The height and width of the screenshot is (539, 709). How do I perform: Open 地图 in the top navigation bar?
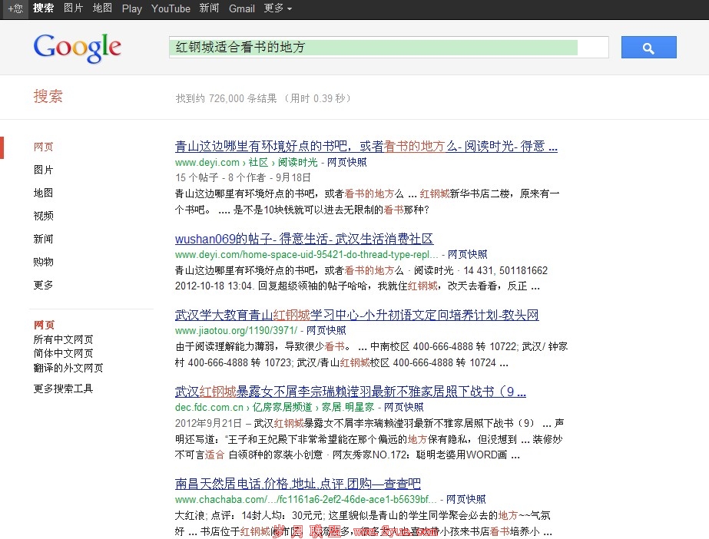102,8
